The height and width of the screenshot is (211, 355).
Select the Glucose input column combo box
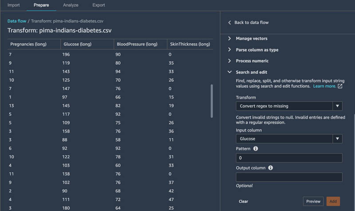tap(289, 139)
